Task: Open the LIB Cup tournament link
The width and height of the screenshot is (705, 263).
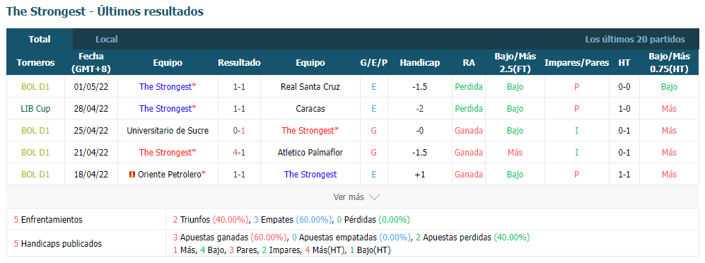Action: [x=35, y=108]
